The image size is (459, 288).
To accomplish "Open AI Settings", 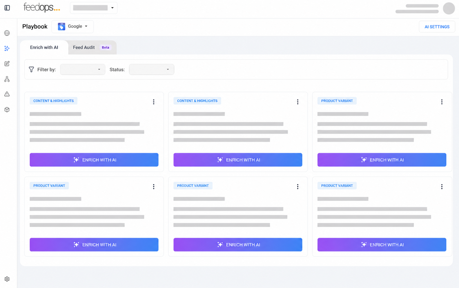I will tap(437, 27).
